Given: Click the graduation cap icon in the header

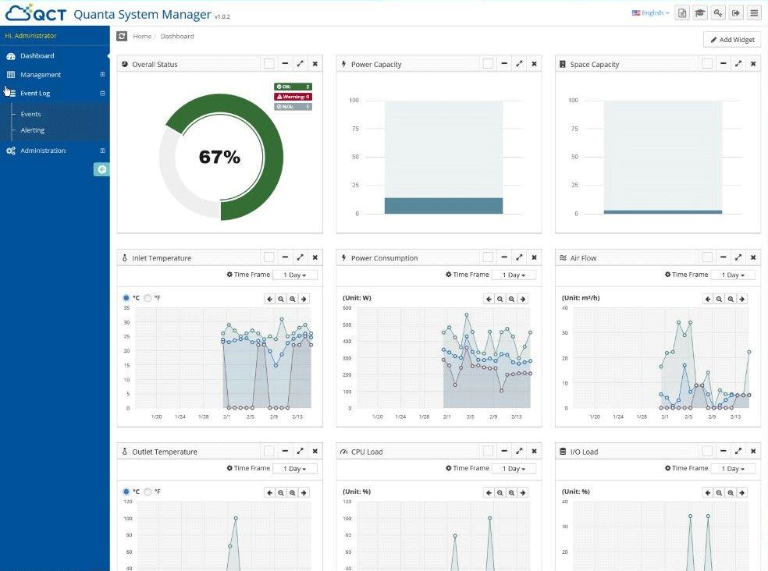Looking at the screenshot, I should [x=700, y=13].
